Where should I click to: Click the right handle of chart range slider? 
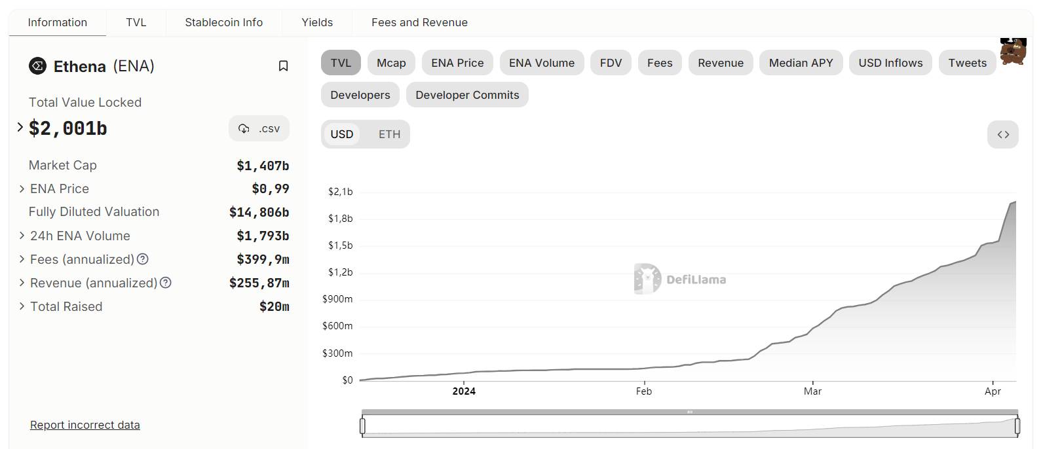[1017, 426]
